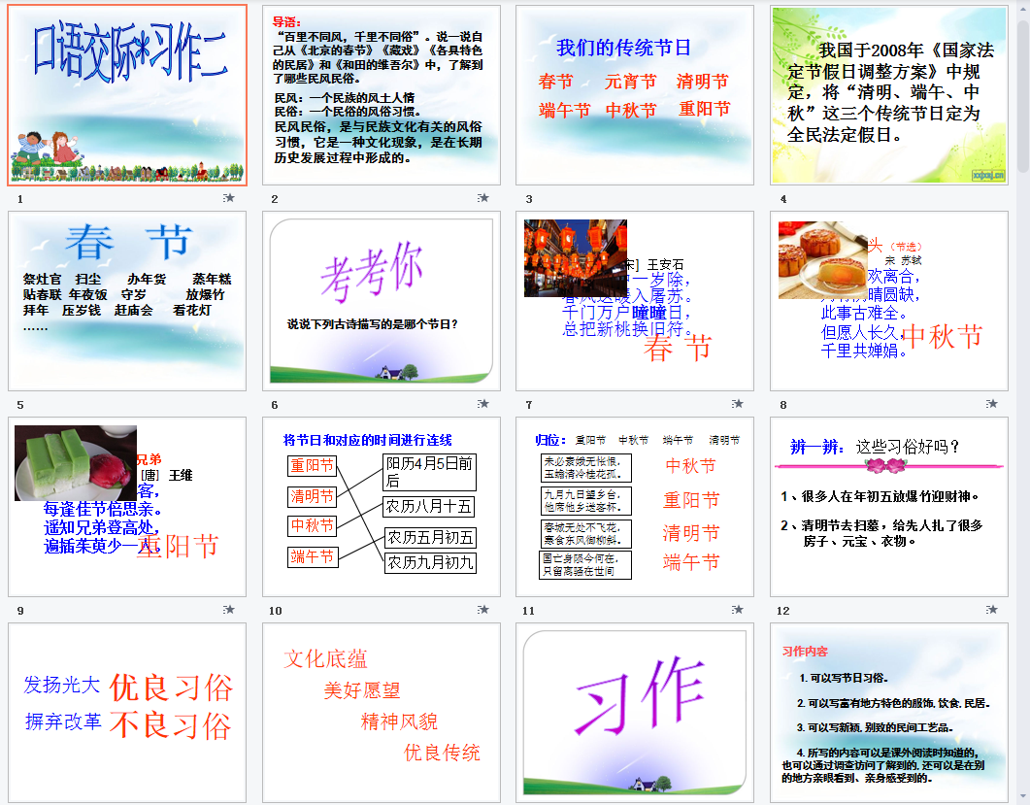This screenshot has height=805, width=1030.
Task: Open the 我们的传统节日 slide thumbnail
Action: (635, 95)
